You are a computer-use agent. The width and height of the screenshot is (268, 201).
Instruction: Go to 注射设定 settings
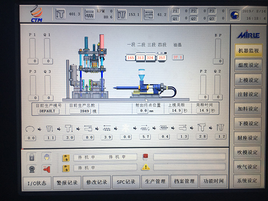point(248,94)
